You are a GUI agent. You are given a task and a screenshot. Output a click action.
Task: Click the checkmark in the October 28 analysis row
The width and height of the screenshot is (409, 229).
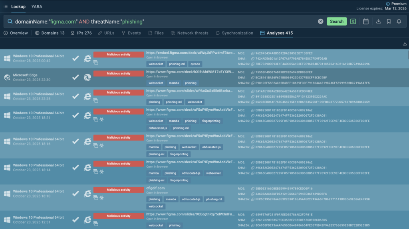(75, 59)
